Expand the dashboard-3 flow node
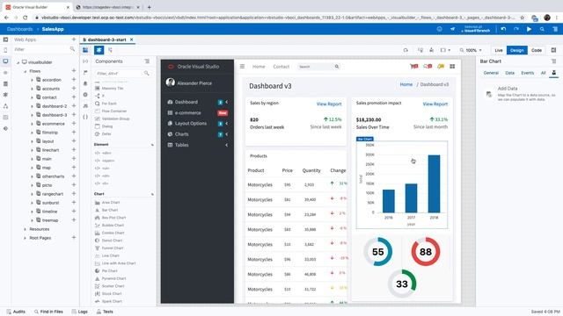Screen dimensions: 563x316 tap(32, 115)
